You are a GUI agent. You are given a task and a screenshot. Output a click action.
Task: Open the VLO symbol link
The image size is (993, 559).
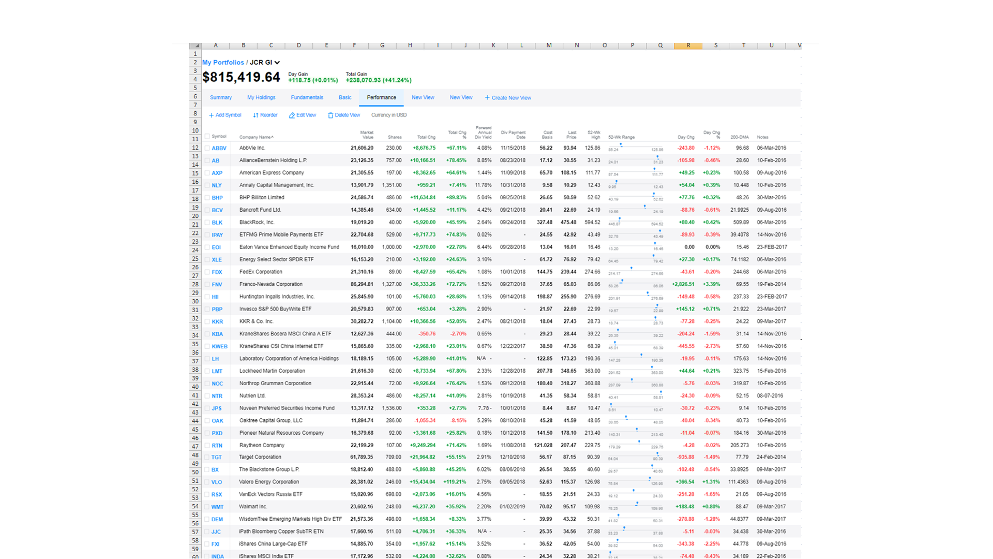coord(217,482)
